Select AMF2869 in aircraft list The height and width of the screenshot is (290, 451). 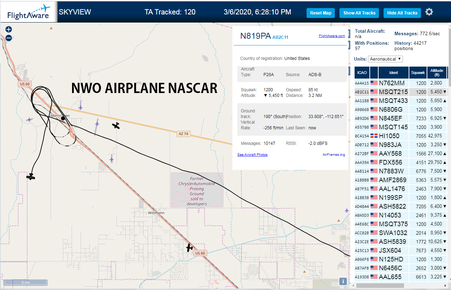point(401,180)
